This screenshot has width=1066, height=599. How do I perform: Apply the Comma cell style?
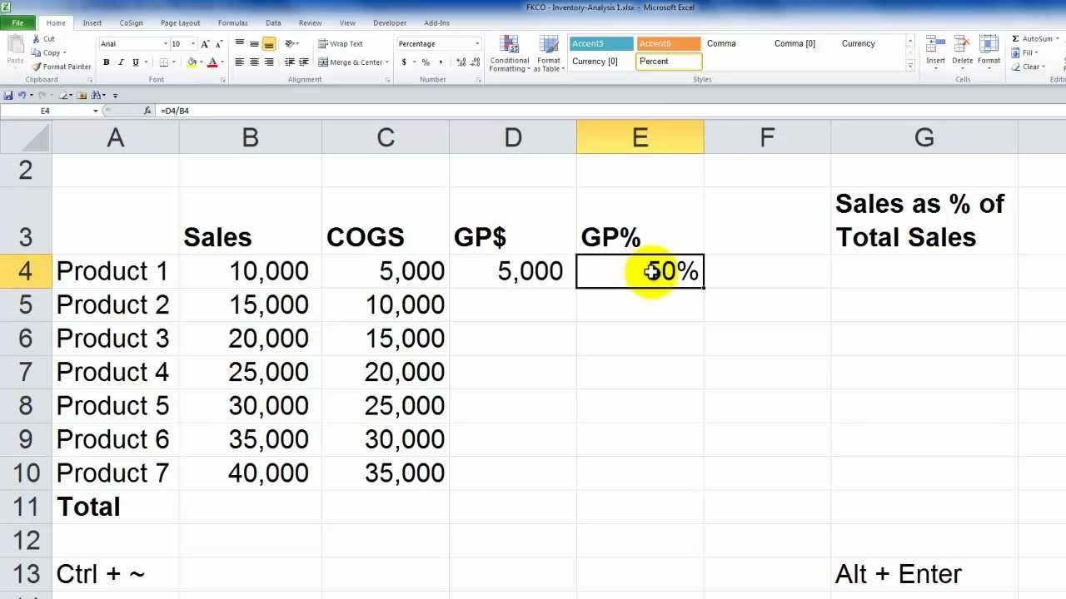pyautogui.click(x=720, y=42)
